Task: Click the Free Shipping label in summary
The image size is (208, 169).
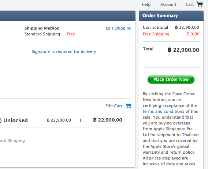Action: point(156,34)
